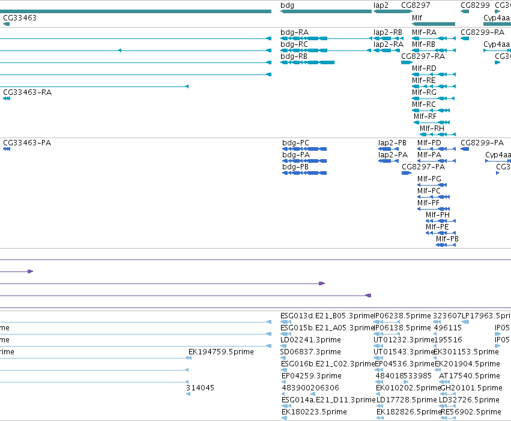Select the Mlf-RG transcript
The width and height of the screenshot is (511, 421).
coord(424,92)
